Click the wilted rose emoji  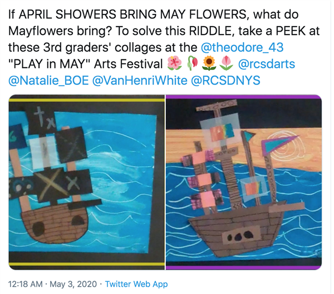pos(193,64)
